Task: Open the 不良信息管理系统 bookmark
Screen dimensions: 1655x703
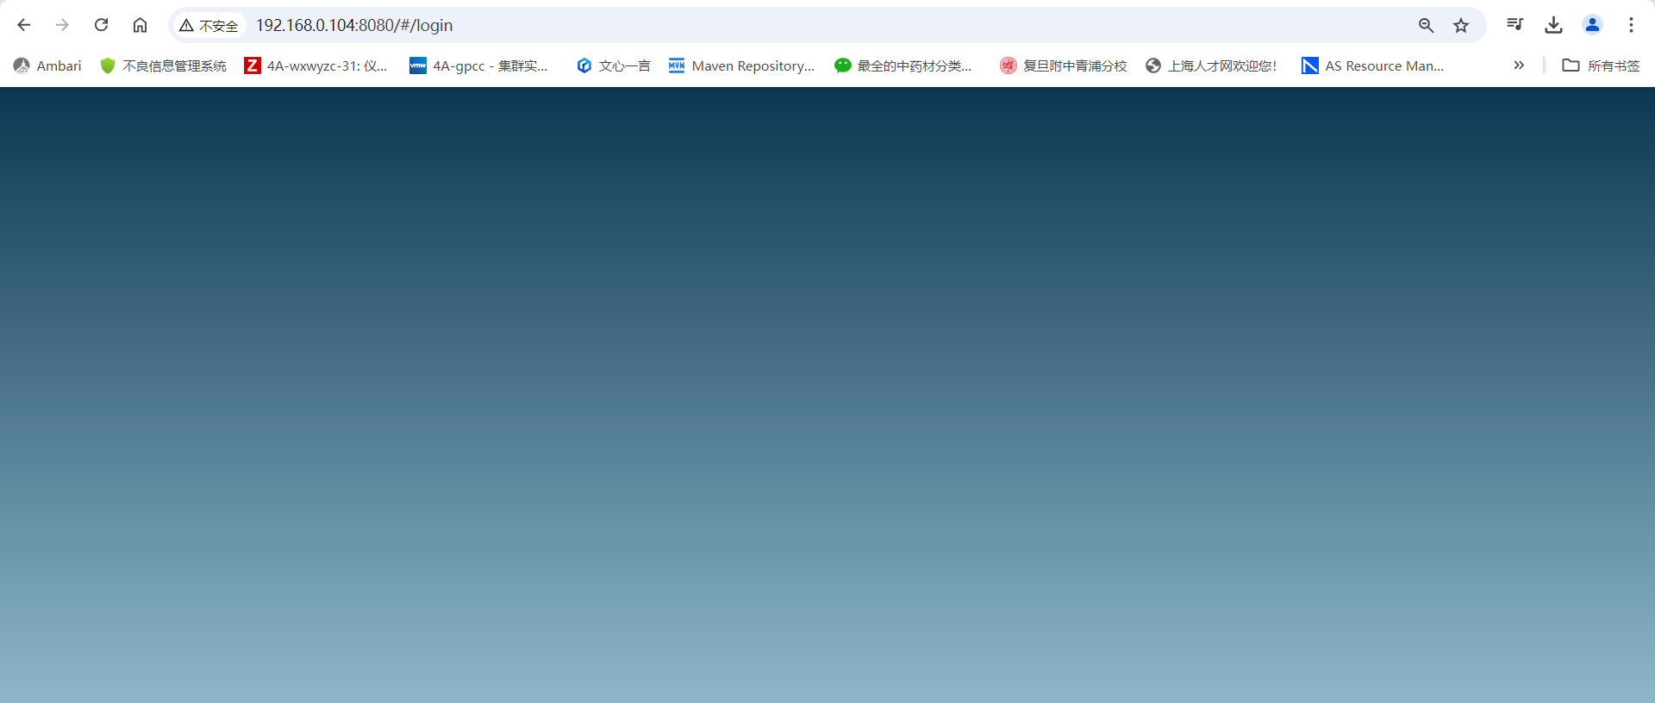Action: pyautogui.click(x=163, y=65)
